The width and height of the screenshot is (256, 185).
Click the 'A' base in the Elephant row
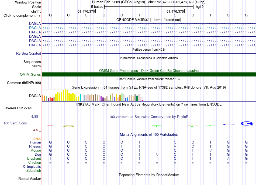tap(228, 159)
